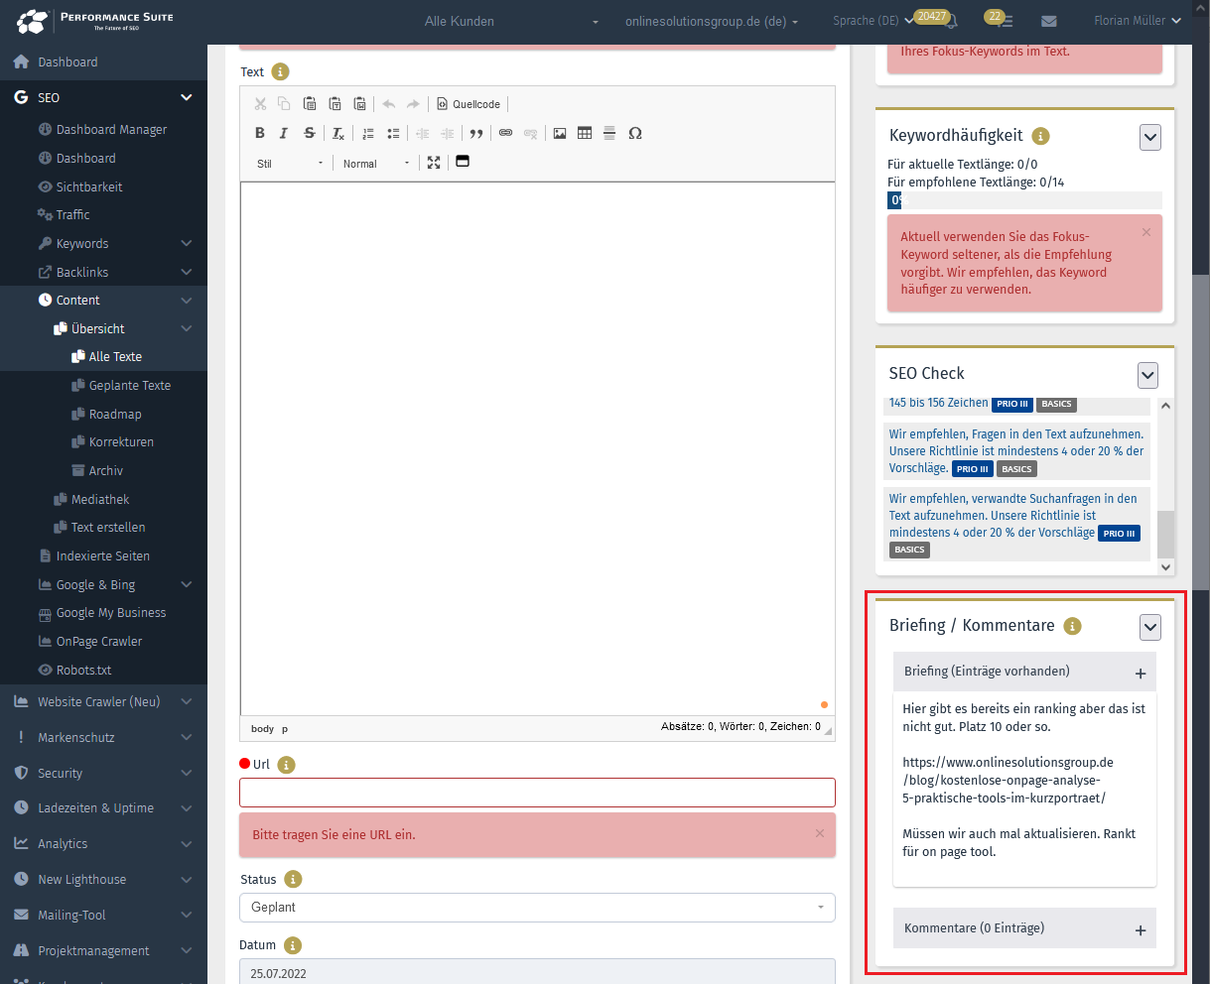
Task: Toggle italic formatting in editor
Action: click(x=284, y=133)
